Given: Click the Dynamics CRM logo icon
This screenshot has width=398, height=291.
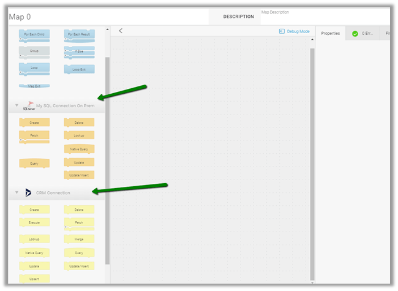Looking at the screenshot, I should pos(28,193).
